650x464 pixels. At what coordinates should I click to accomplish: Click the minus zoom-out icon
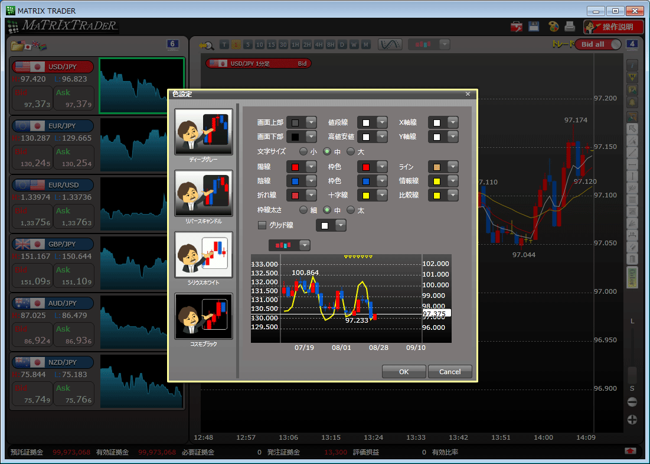[632, 402]
